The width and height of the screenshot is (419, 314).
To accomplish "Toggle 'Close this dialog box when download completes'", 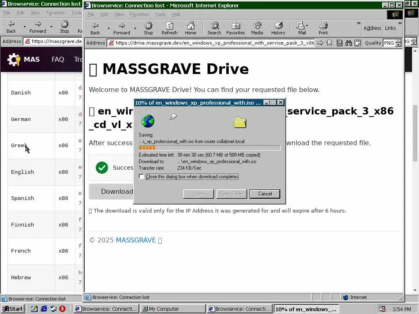I will point(141,177).
